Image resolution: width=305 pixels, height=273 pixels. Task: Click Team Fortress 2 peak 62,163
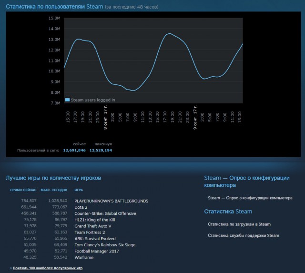pyautogui.click(x=61, y=232)
